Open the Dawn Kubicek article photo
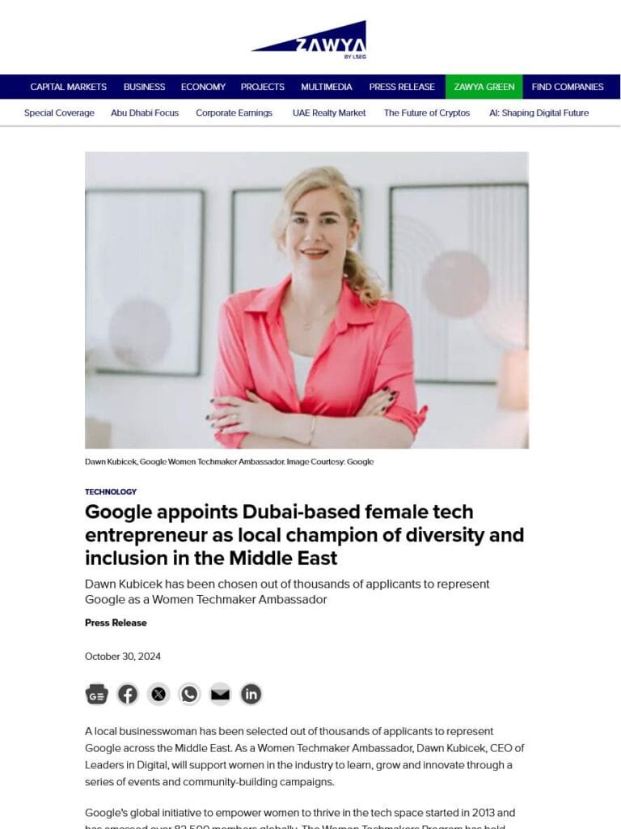This screenshot has width=621, height=829. (x=306, y=300)
